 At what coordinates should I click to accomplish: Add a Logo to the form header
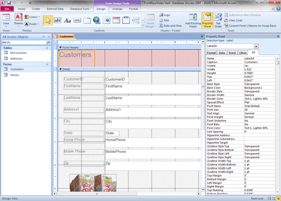(165, 15)
